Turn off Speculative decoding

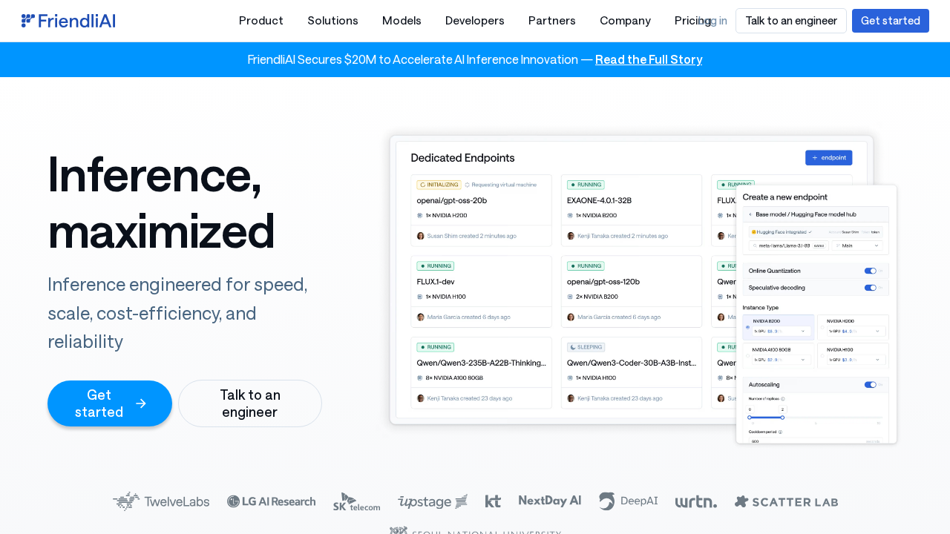(x=869, y=288)
